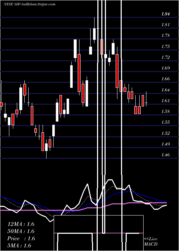Click the '50MA : 1.6' readout
This screenshot has width=179, height=251.
[21, 231]
